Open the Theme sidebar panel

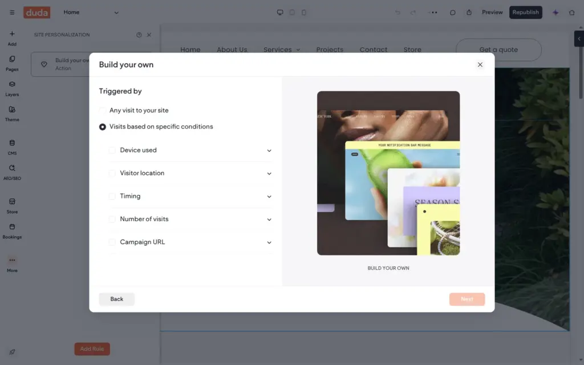[12, 114]
